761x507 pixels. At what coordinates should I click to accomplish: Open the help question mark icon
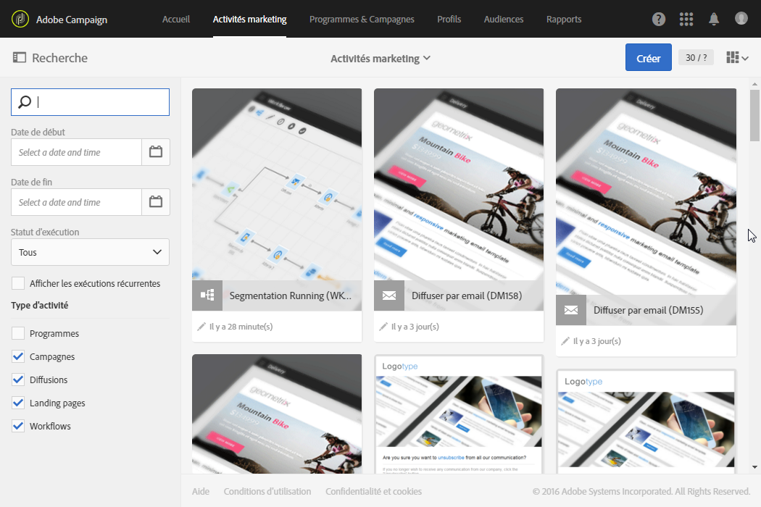tap(659, 20)
